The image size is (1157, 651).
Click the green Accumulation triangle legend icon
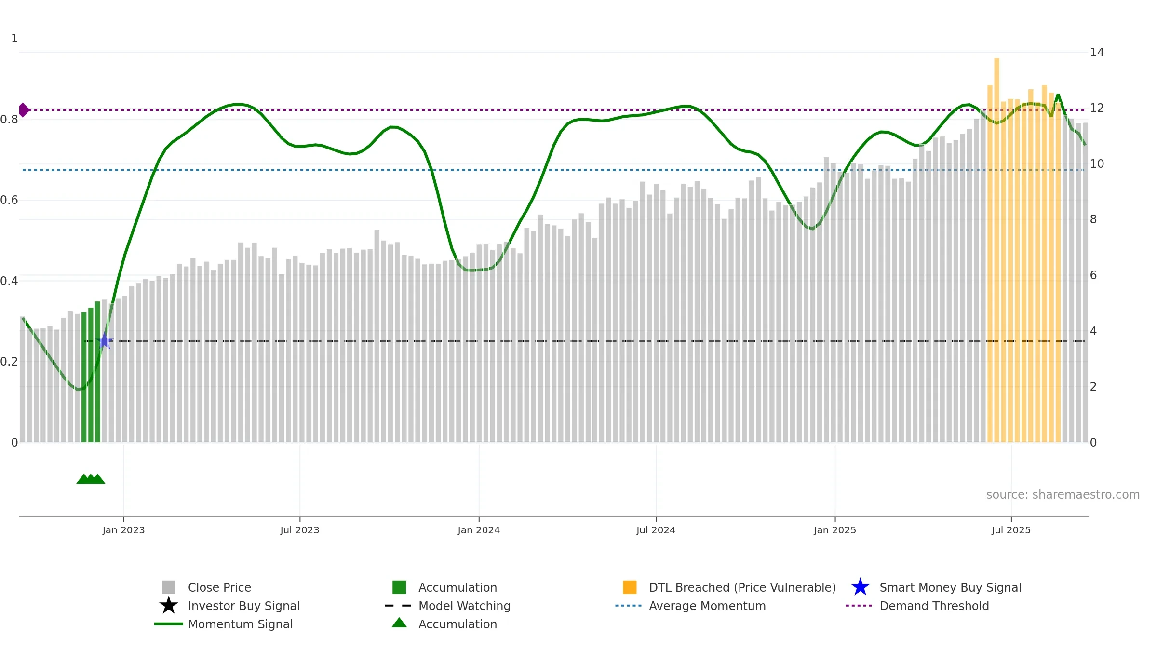click(x=399, y=623)
